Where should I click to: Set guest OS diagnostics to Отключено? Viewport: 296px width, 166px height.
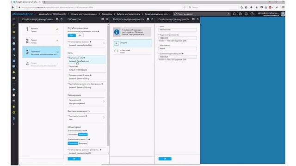tap(73, 143)
